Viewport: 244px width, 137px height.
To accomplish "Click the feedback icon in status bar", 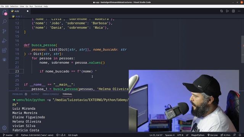I will pyautogui.click(x=234, y=135).
